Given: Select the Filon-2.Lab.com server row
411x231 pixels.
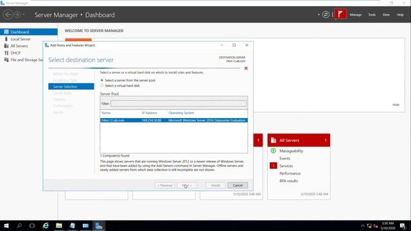Looking at the screenshot, I should 174,120.
